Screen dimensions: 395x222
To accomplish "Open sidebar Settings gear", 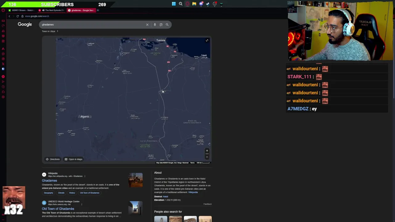I will click(3, 97).
